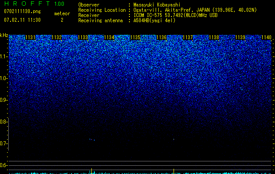This screenshot has width=275, height=174.
Task: Click time marker 1137 on spectrogram
Action: 188,37
